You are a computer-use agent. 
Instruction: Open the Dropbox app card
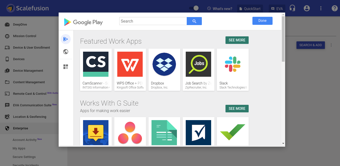click(164, 70)
